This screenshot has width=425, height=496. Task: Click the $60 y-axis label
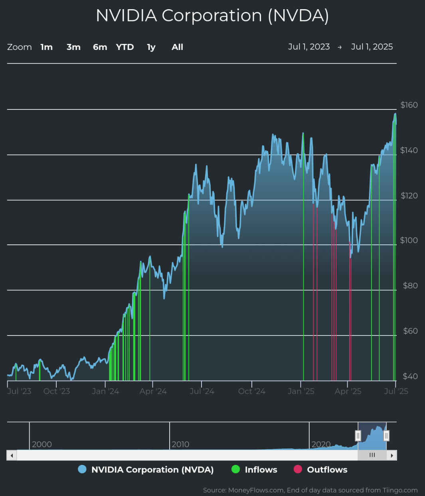(x=410, y=331)
